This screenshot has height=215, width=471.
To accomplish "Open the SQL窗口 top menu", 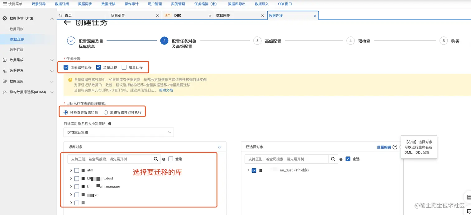I will 285,4.
